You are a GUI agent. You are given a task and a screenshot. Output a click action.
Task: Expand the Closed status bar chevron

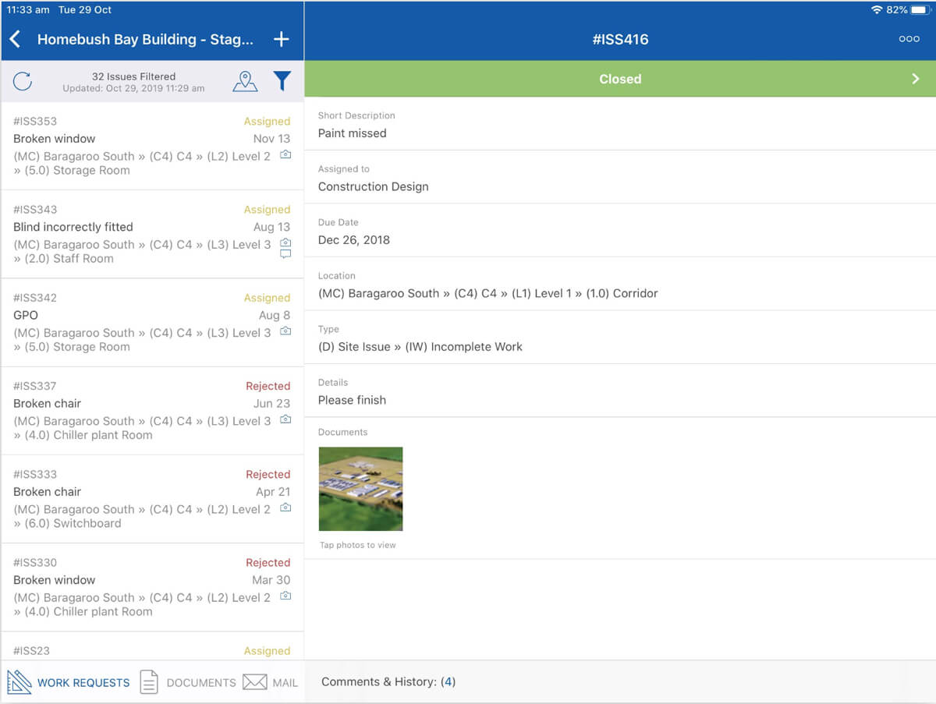(x=916, y=79)
